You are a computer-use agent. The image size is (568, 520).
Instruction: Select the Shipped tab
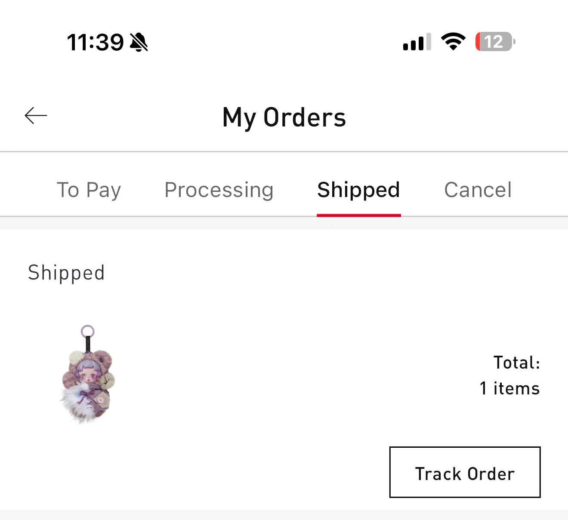pyautogui.click(x=358, y=190)
